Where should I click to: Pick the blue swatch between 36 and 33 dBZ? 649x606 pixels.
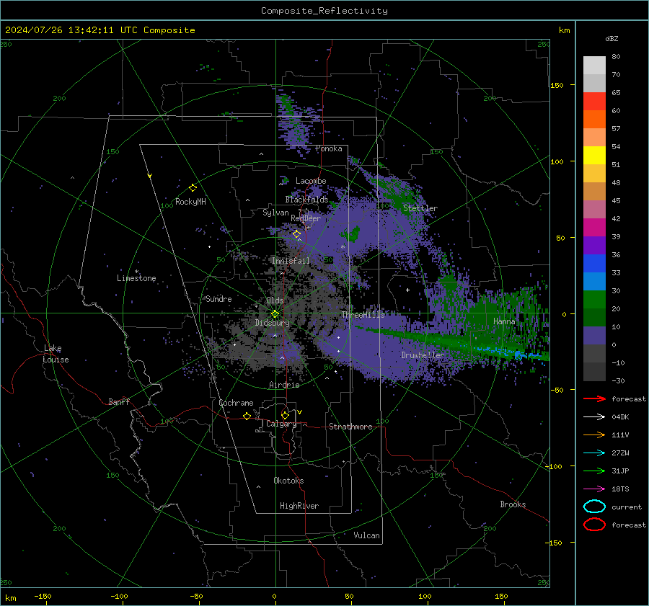594,263
